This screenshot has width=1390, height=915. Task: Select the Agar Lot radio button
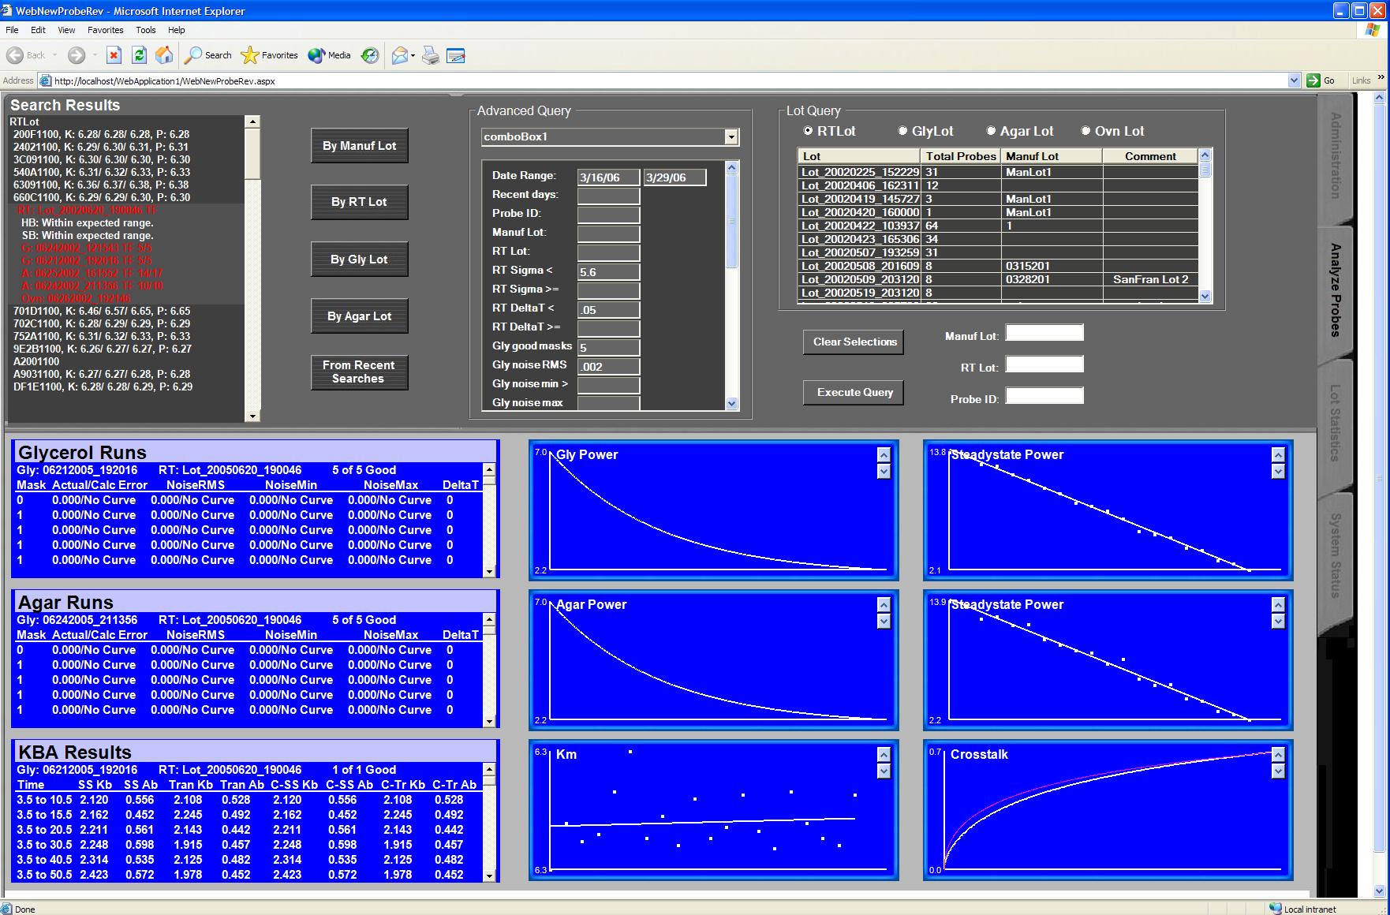point(992,131)
